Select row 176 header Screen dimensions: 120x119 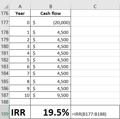click(x=5, y=13)
